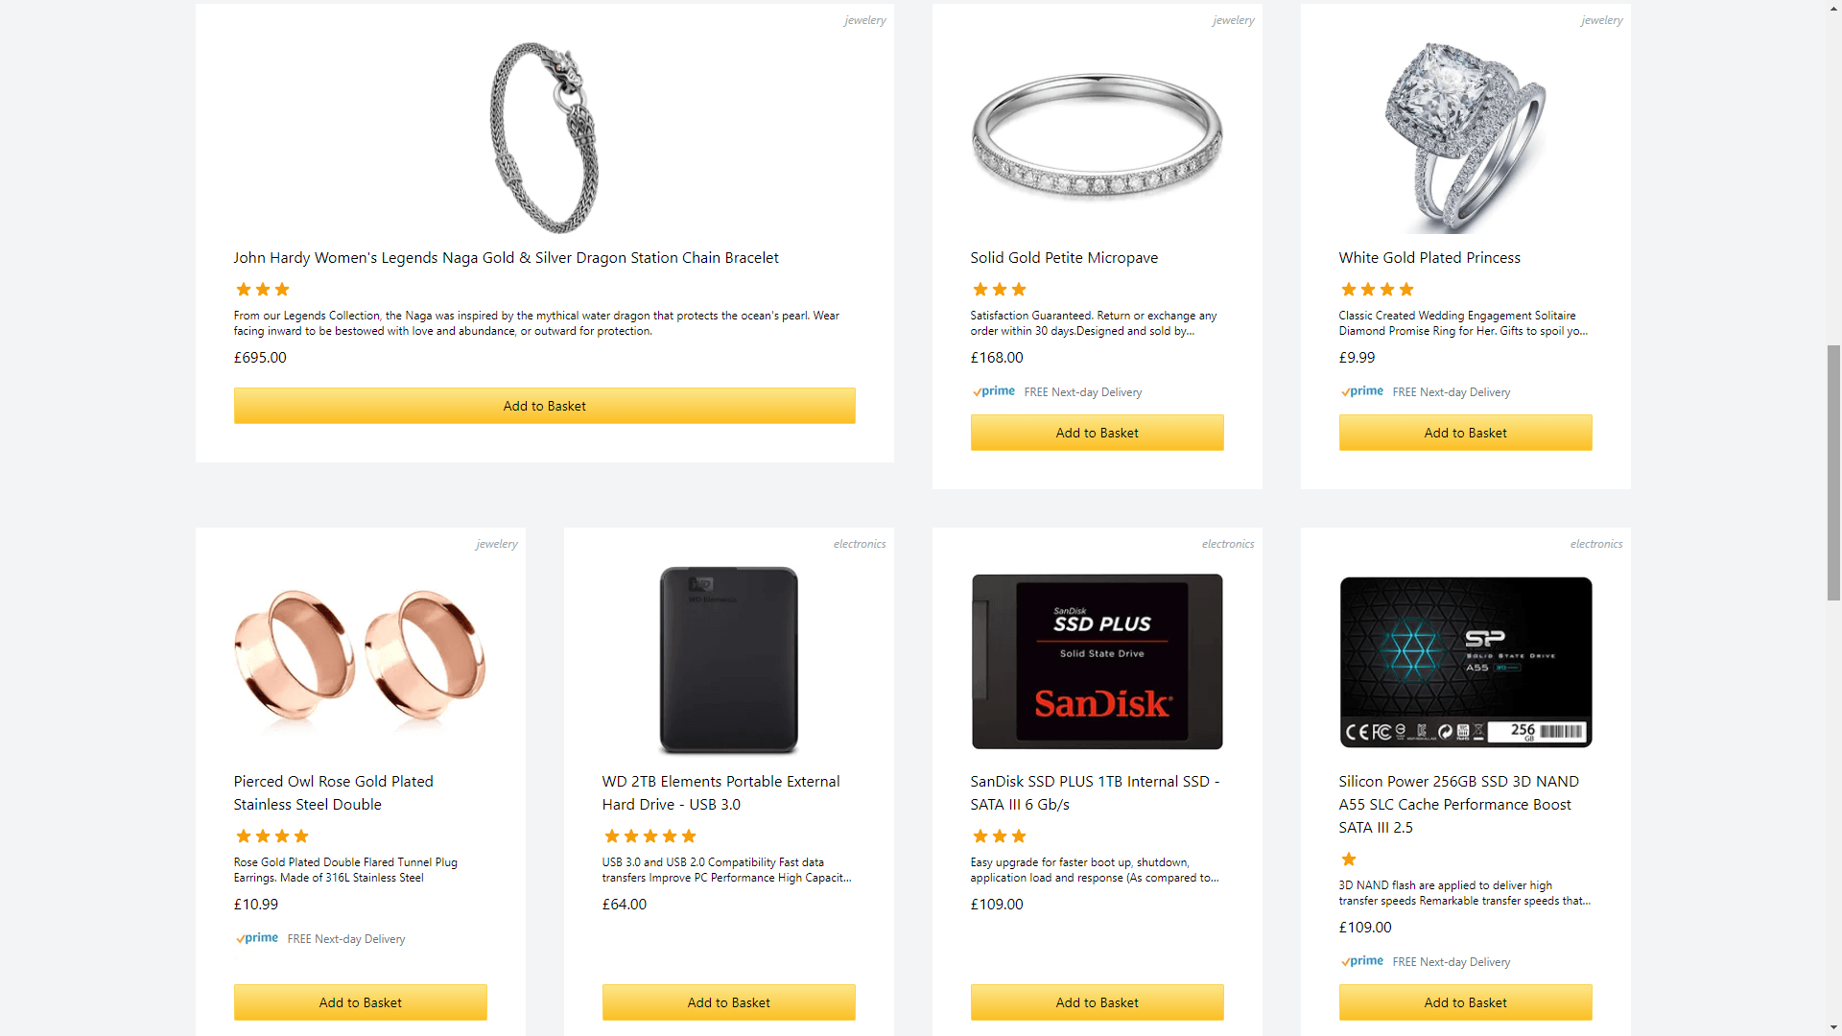1842x1036 pixels.
Task: Click the prime logo under Solid Gold Petite Micropave
Action: point(993,391)
